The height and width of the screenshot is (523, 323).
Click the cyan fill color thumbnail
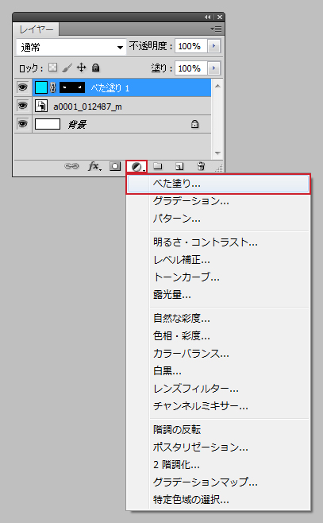coord(41,87)
